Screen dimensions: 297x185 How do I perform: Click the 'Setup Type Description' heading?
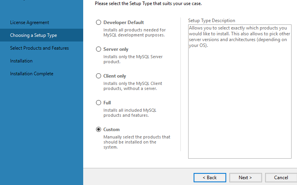211,21
